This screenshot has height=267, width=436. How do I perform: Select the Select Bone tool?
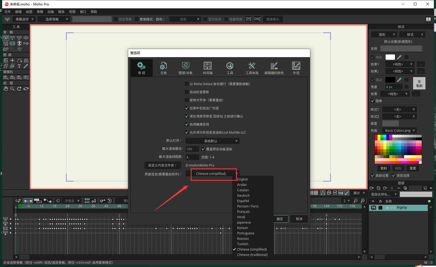click(x=6, y=38)
